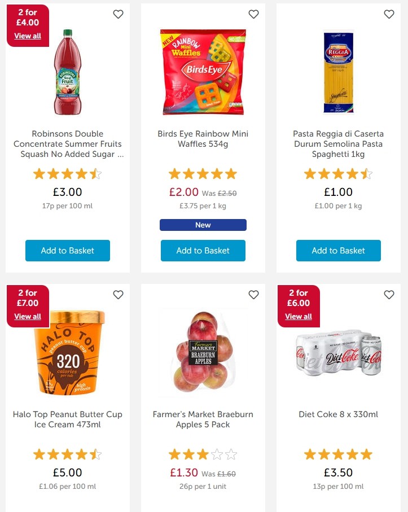The height and width of the screenshot is (512, 408).
Task: Click the heart icon on Birds Eye Mini Waffles
Action: (x=253, y=14)
